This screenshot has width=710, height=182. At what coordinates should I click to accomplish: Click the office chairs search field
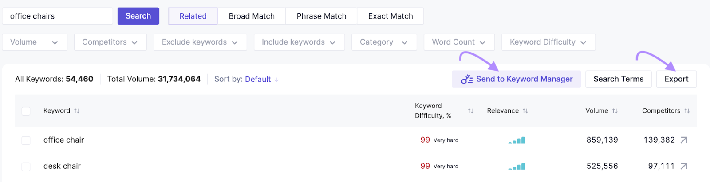click(x=58, y=16)
